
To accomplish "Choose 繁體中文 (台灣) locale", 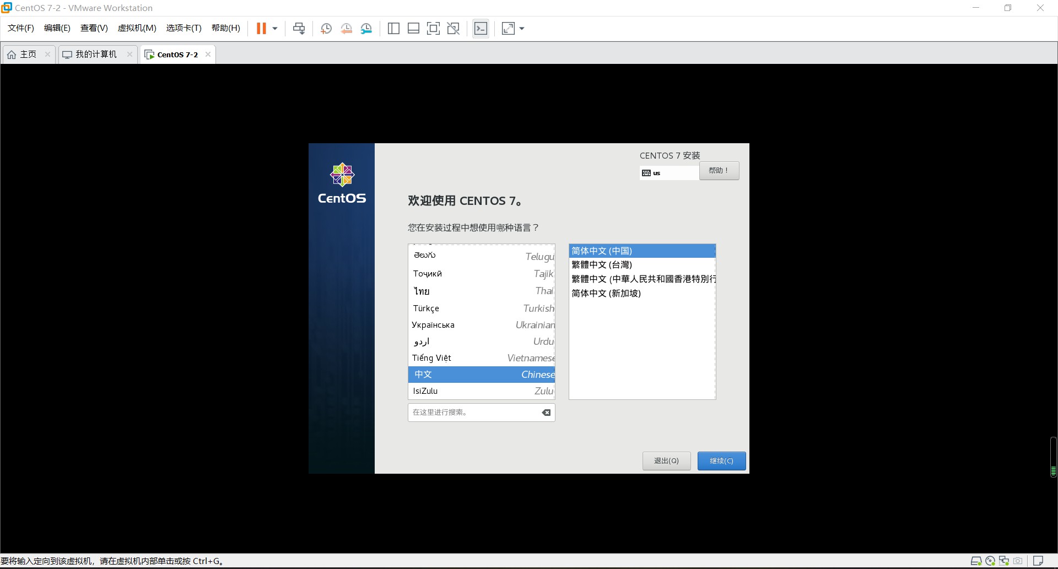I will 642,265.
